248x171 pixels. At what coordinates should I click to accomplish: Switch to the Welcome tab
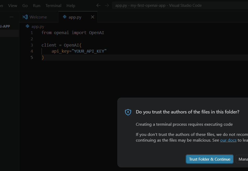tap(39, 17)
